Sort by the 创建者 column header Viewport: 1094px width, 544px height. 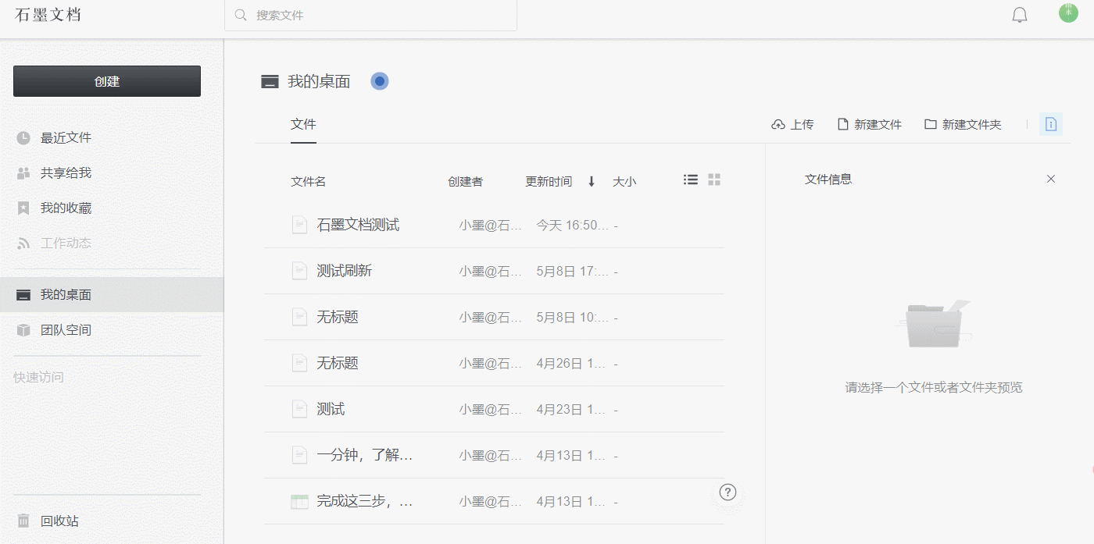click(x=465, y=181)
